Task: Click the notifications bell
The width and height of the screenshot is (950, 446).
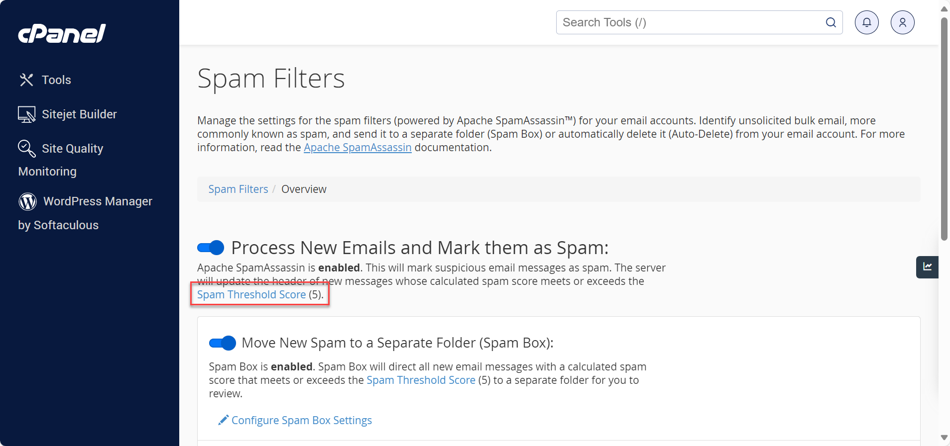Action: click(x=865, y=22)
